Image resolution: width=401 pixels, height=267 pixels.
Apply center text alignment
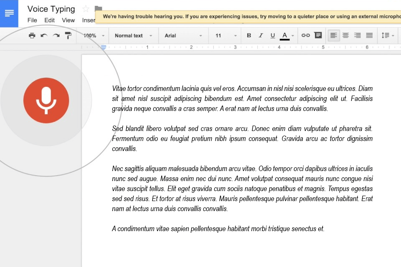(x=345, y=35)
